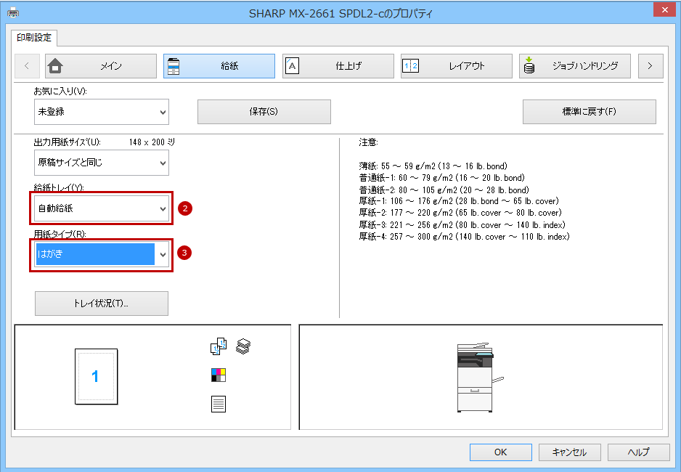
Task: Click the 普通紙-1: 60 ~ 79 g/m2 line
Action: tap(441, 178)
